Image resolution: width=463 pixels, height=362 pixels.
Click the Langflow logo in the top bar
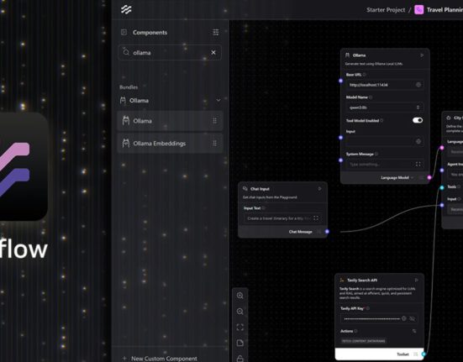click(126, 9)
